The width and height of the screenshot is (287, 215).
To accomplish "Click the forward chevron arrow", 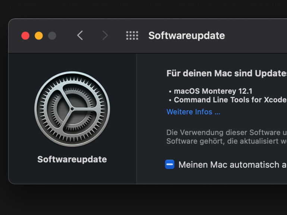I will pos(105,36).
